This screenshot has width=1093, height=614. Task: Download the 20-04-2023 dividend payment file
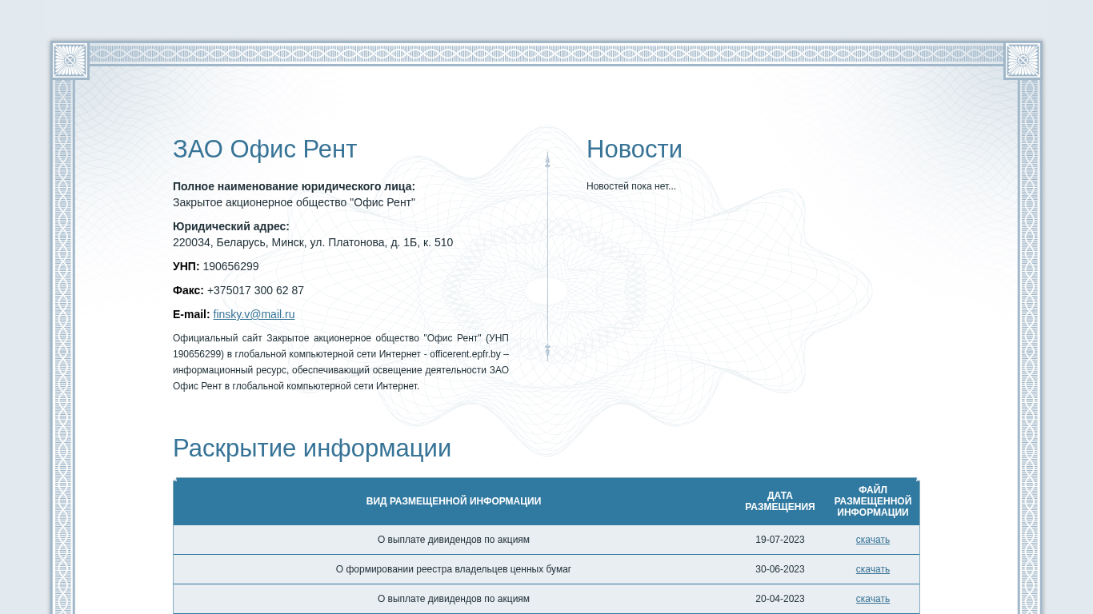click(872, 599)
